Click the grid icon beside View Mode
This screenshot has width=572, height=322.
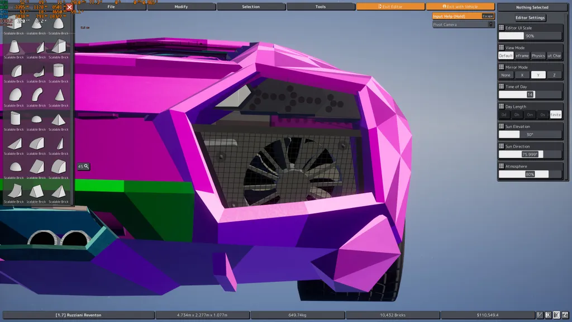click(501, 48)
